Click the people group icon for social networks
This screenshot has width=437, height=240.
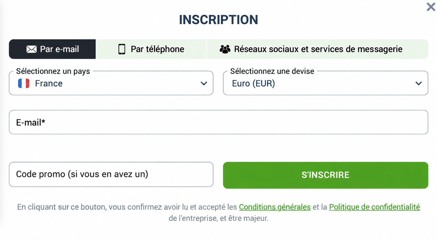pos(225,49)
